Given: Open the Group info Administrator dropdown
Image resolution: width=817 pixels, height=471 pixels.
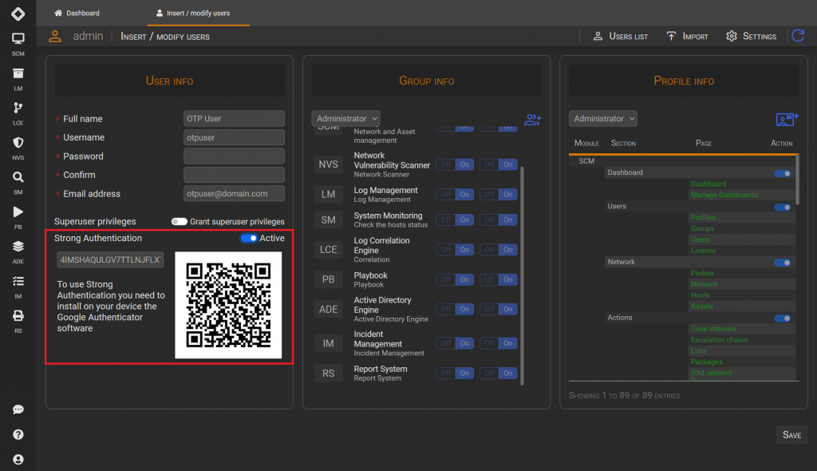Looking at the screenshot, I should click(346, 118).
